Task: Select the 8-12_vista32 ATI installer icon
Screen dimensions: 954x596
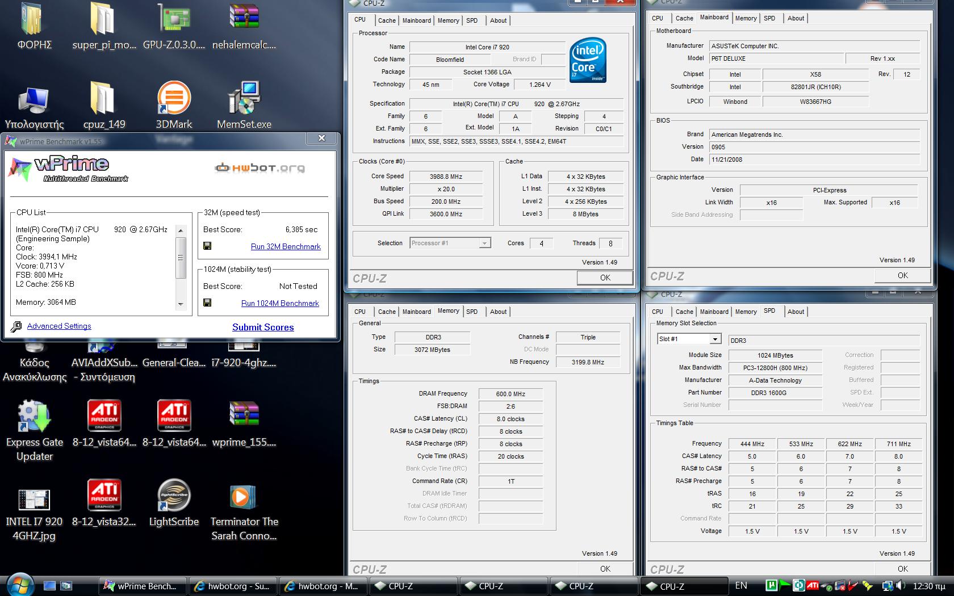Action: [104, 495]
